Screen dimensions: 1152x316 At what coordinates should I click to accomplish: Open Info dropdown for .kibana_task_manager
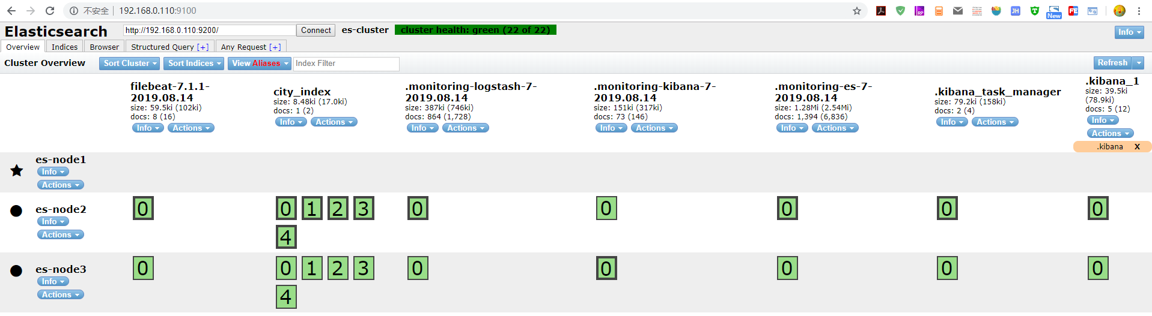point(952,122)
